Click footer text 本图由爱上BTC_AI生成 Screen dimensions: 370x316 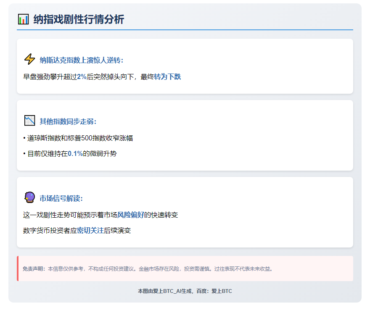point(164,291)
